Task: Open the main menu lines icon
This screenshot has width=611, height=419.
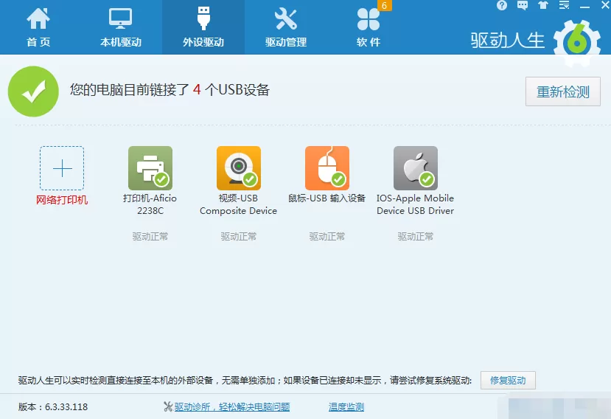Action: 564,5
